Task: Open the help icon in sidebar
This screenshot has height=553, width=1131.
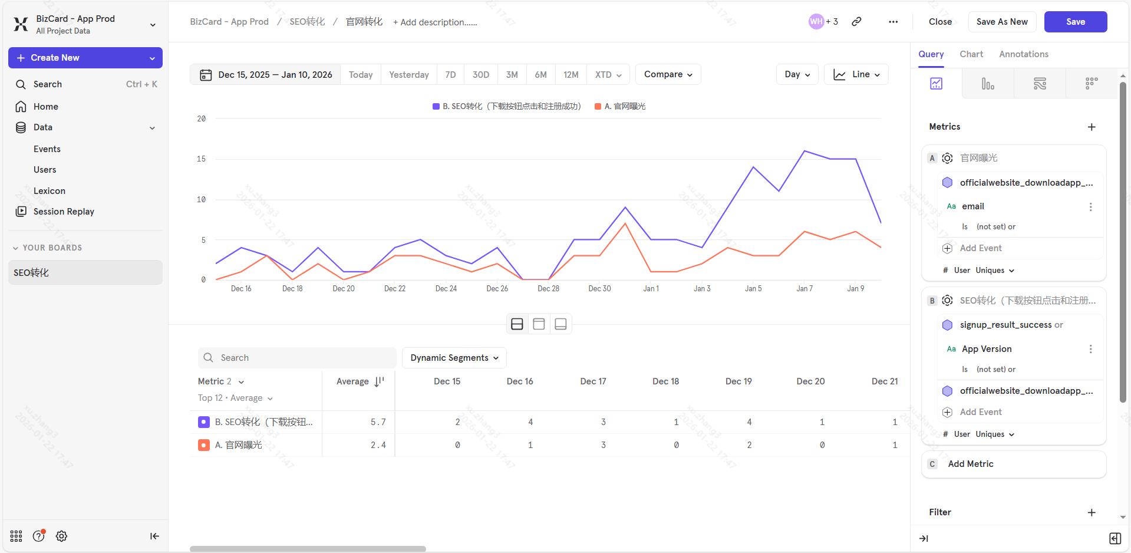Action: tap(39, 536)
